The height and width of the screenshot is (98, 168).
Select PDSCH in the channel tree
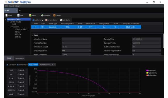(x=18, y=34)
